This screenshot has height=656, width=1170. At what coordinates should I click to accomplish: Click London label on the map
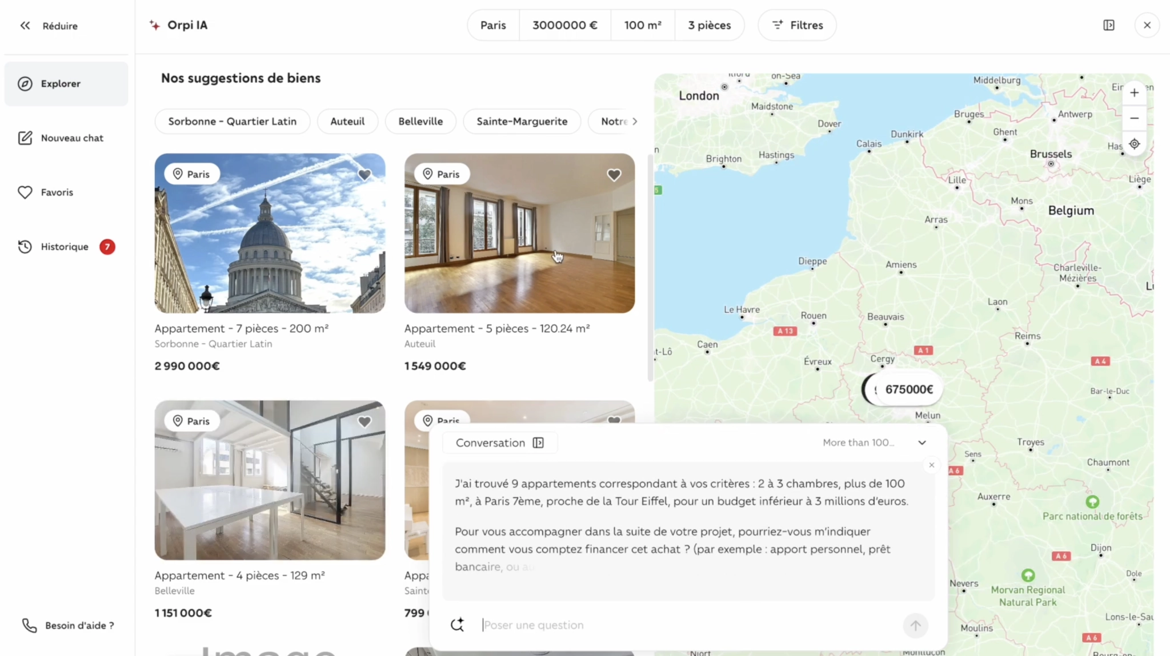point(698,96)
